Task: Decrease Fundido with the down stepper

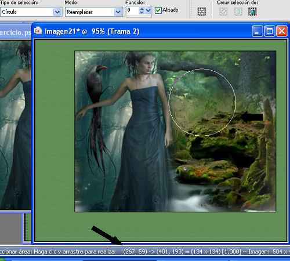Action: pyautogui.click(x=142, y=12)
